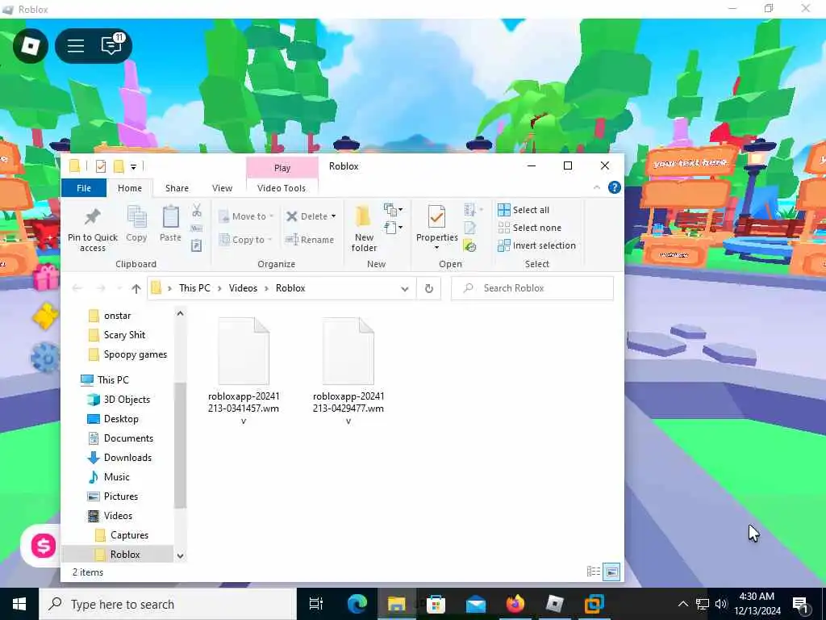Open Captures folder in navigation pane
The image size is (826, 620).
129,535
